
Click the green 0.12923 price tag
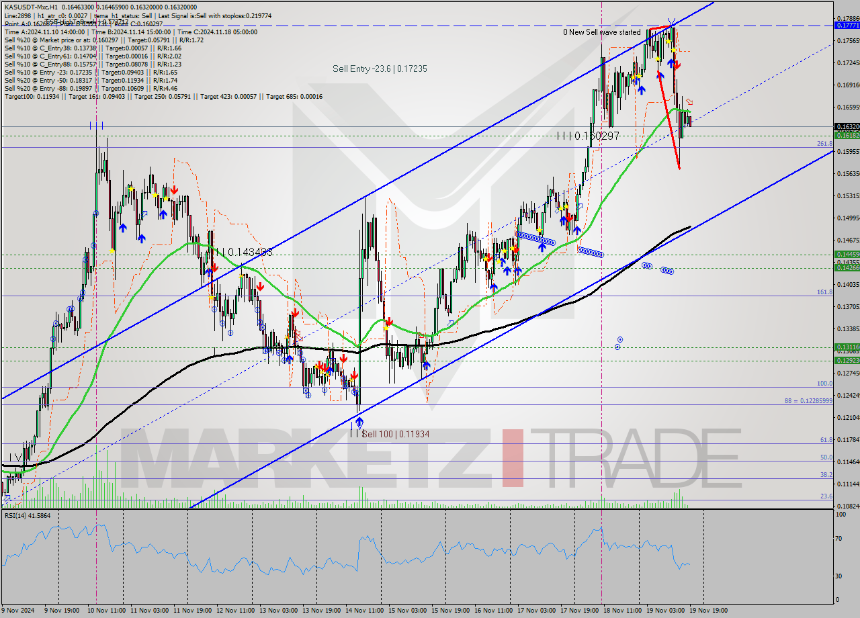pos(847,360)
